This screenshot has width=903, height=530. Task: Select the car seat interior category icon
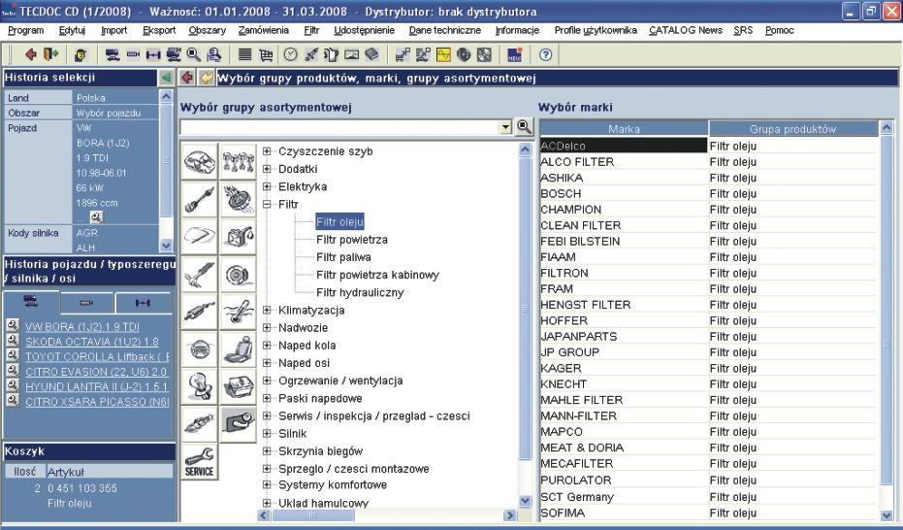click(x=238, y=349)
